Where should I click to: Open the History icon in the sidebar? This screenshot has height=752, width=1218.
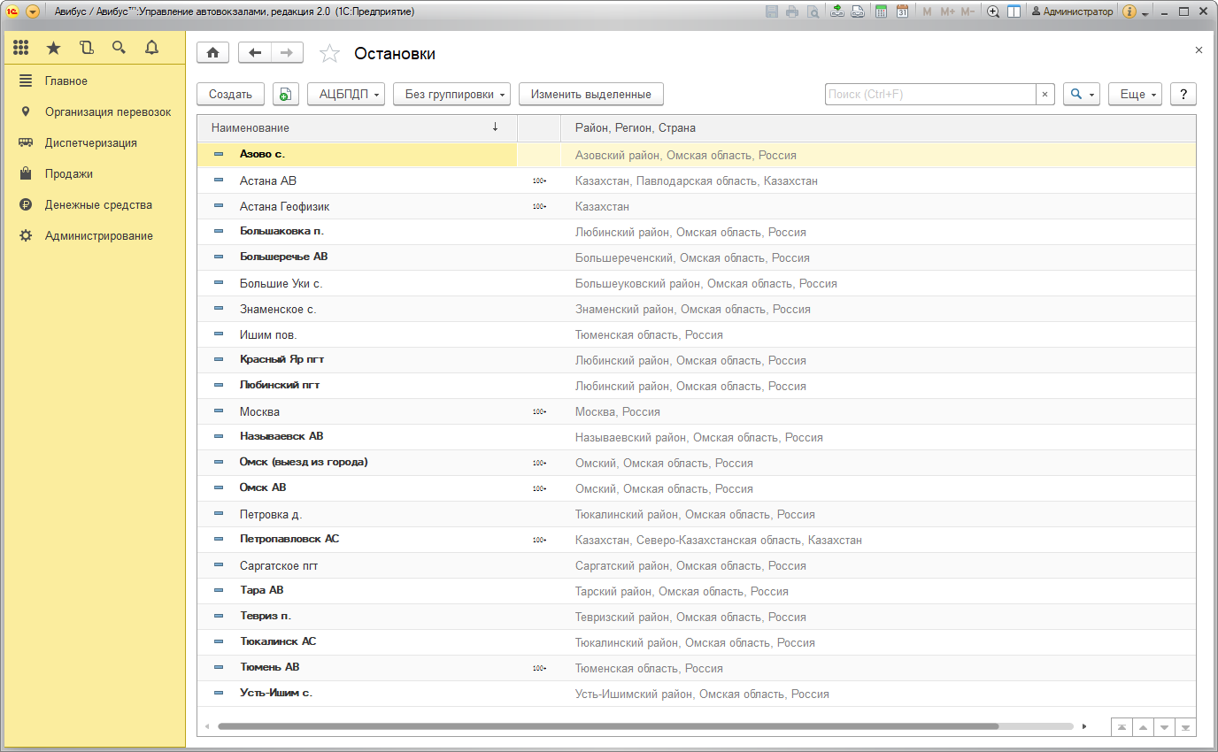(x=86, y=48)
